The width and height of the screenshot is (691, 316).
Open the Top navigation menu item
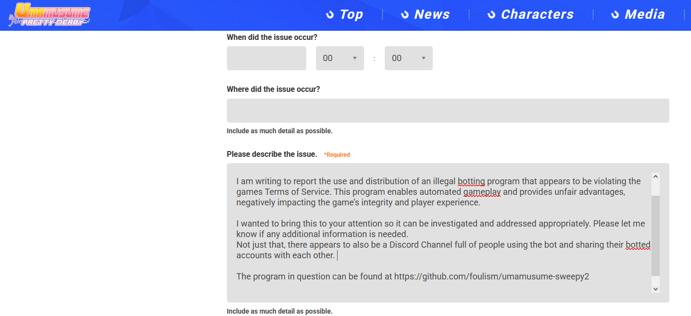344,14
